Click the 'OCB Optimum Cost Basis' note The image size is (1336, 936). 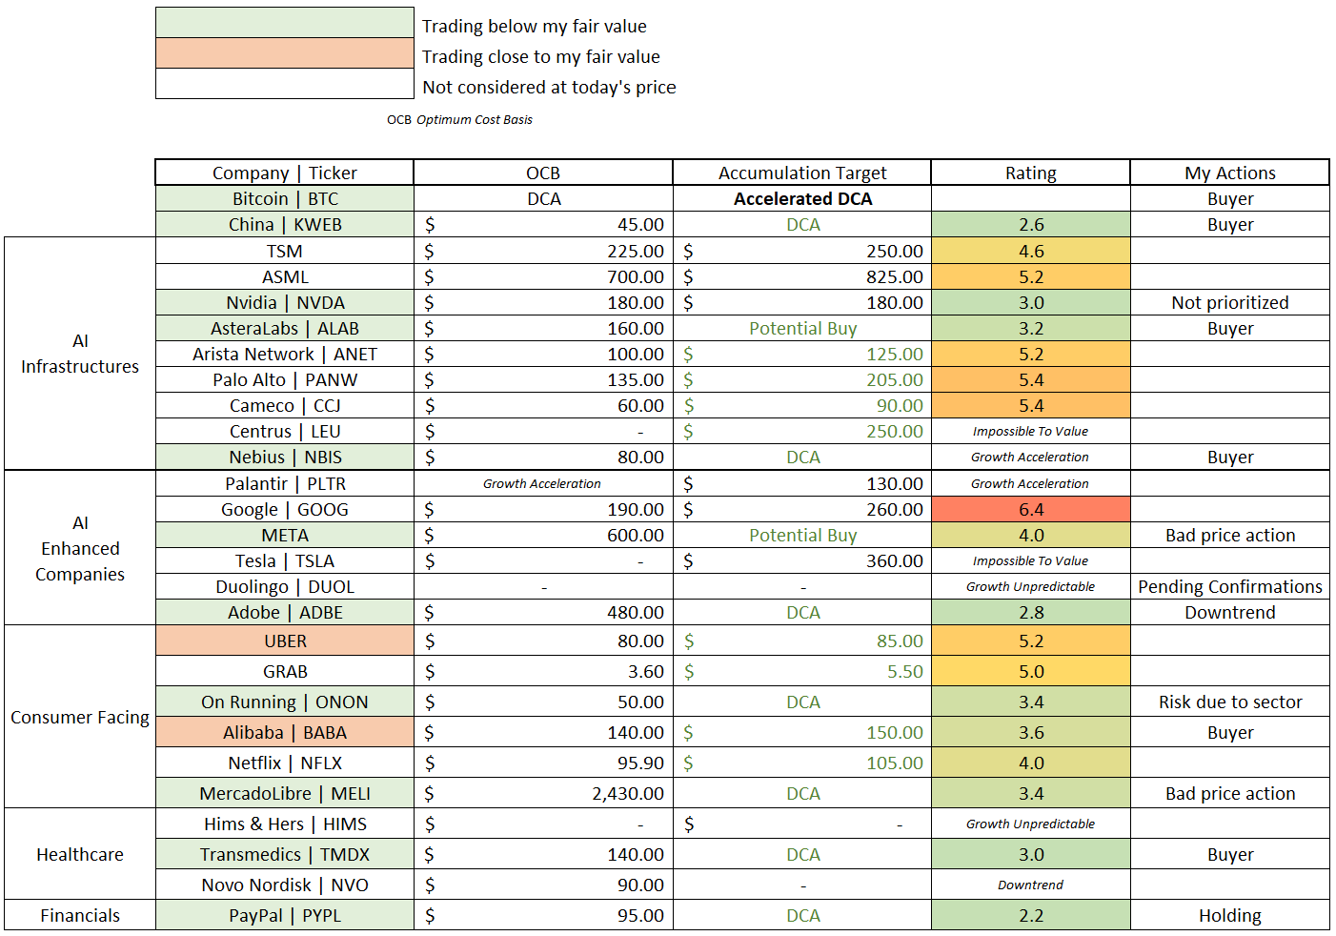459,119
